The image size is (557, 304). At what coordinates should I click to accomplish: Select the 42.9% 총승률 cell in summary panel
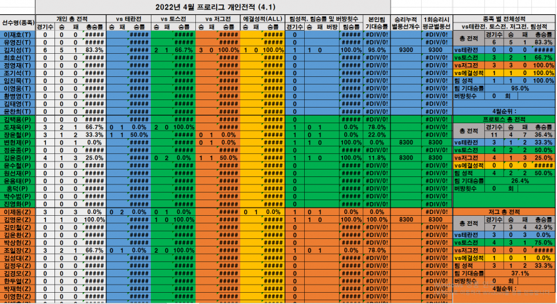pyautogui.click(x=543, y=227)
